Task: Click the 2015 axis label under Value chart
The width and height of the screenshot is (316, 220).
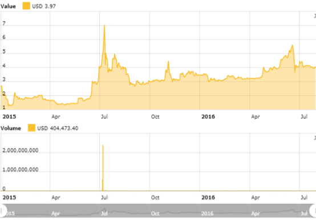Action: point(9,117)
